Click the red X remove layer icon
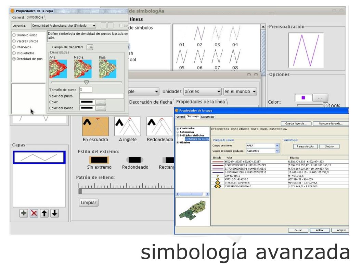The image size is (362, 272). 34,213
